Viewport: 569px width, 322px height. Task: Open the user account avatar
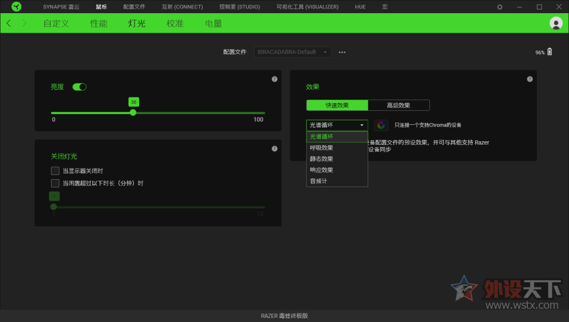[556, 23]
